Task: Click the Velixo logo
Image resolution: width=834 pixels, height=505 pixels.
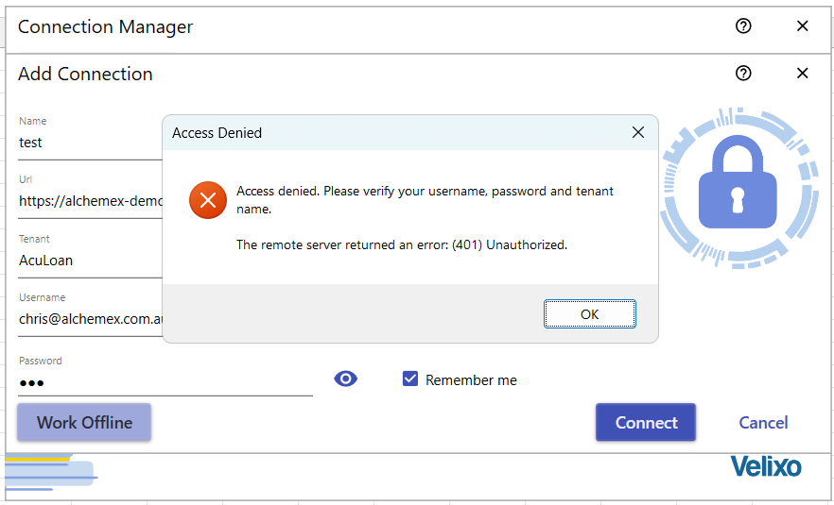Action: (x=765, y=466)
